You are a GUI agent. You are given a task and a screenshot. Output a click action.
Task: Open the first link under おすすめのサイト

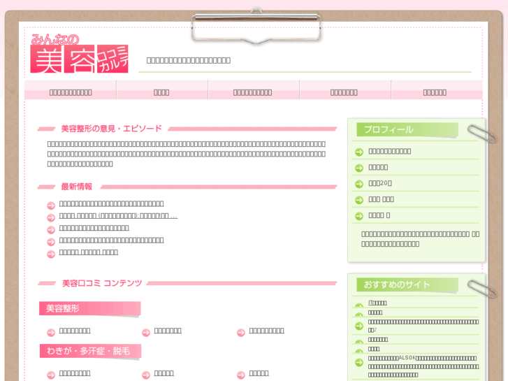[377, 303]
